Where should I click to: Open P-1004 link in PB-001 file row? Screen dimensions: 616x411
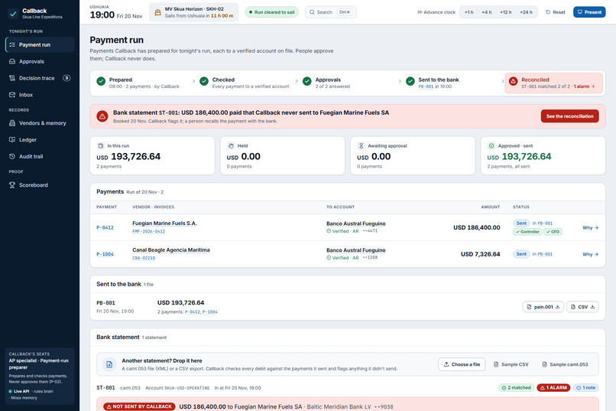pos(209,312)
